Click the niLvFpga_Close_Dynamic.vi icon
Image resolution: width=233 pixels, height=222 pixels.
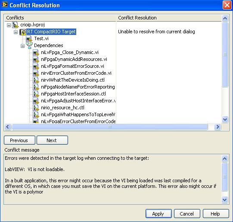tap(36, 52)
